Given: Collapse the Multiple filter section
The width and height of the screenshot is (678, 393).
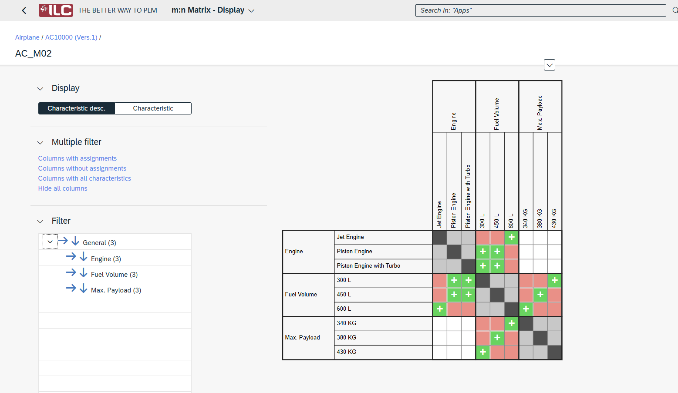Looking at the screenshot, I should (40, 142).
